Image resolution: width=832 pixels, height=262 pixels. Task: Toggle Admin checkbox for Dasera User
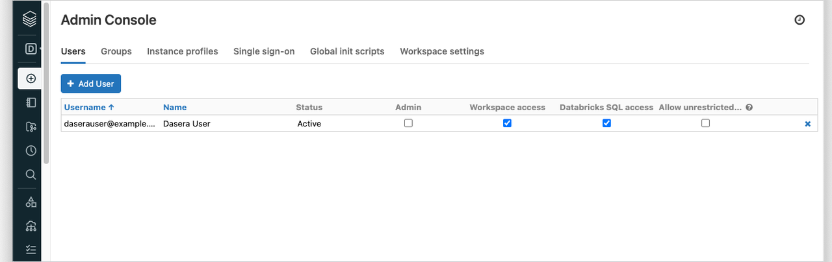(408, 123)
